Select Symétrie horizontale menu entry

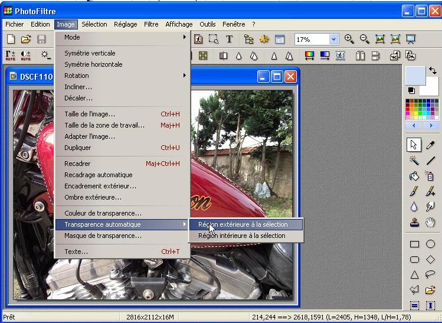click(x=122, y=64)
